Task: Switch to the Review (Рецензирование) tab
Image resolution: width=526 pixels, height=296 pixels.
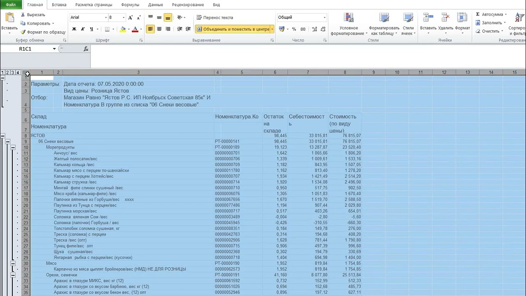Action: (x=188, y=5)
